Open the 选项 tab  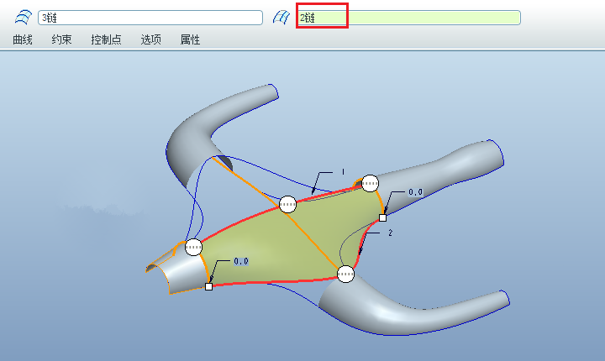tap(151, 39)
